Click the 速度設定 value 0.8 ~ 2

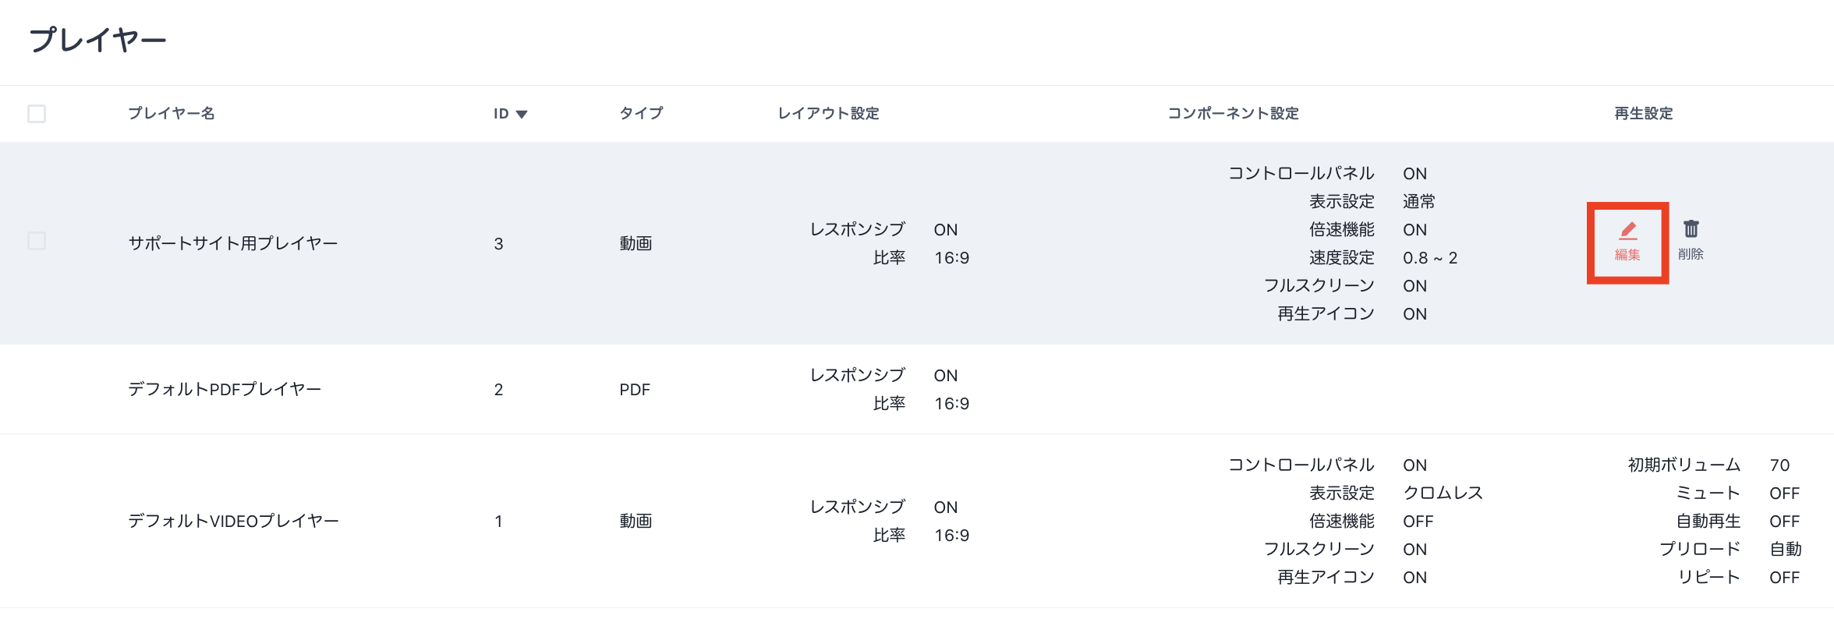[1430, 258]
